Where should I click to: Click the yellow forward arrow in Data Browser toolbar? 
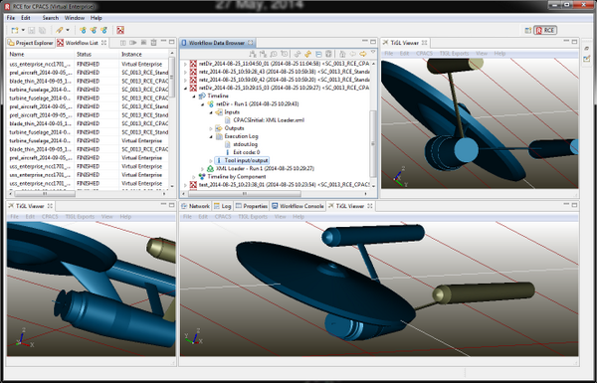click(363, 54)
